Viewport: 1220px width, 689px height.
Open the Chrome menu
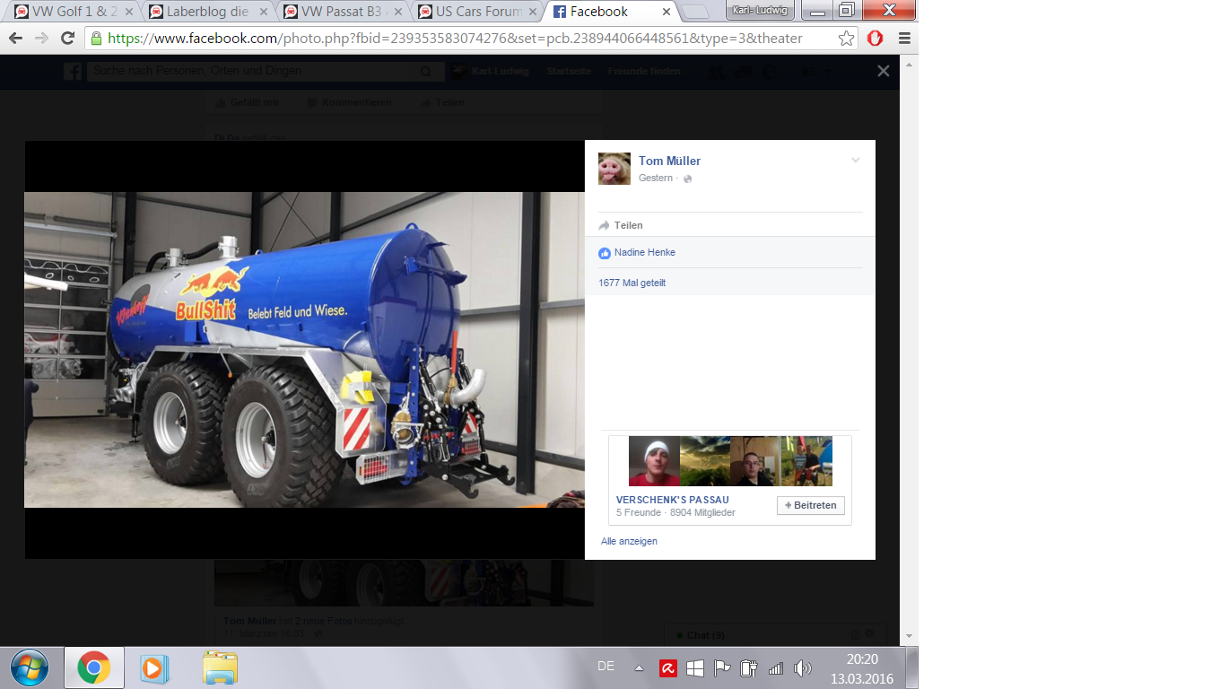pos(904,39)
